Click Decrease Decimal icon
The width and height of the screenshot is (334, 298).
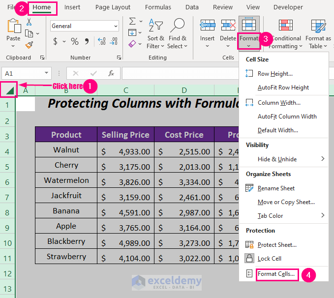click(x=114, y=41)
